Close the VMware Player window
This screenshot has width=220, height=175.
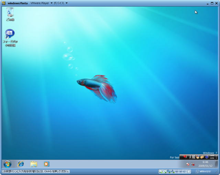tap(217, 3)
